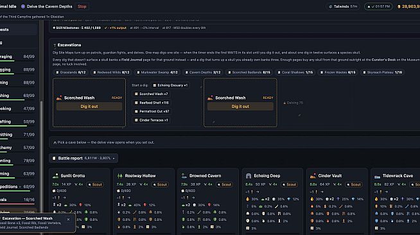Select the Cavern Depths 3/12 chip
The height and width of the screenshot is (235, 420).
click(x=203, y=73)
